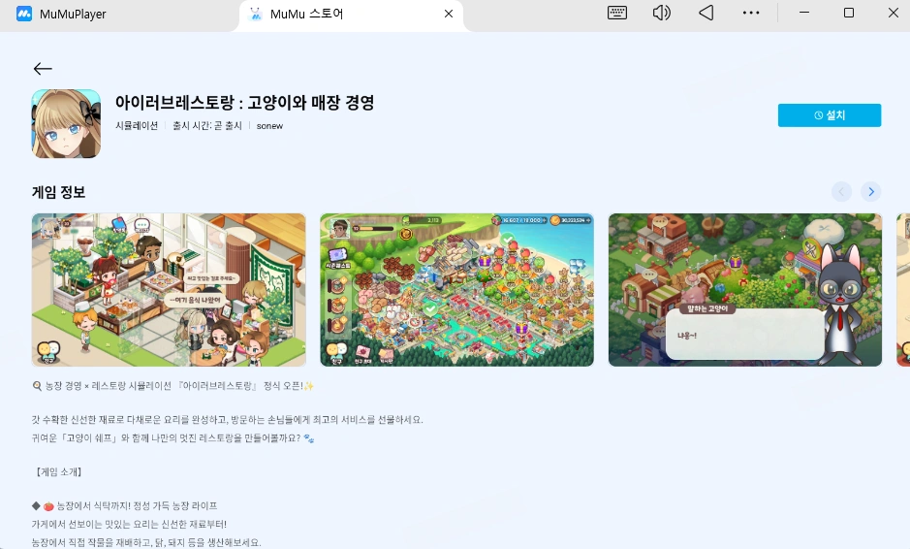Viewport: 910px width, 549px height.
Task: Close the MuMu 스토어 tab
Action: [x=449, y=14]
